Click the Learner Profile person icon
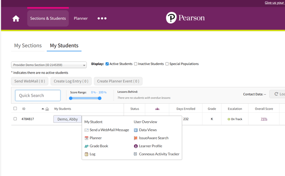 (136, 146)
